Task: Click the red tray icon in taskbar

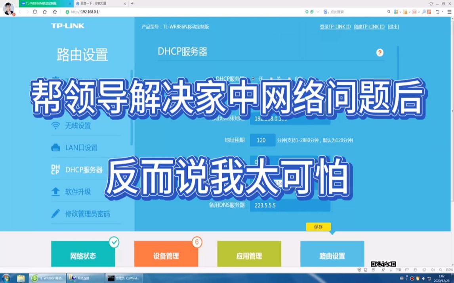Action: 412,279
